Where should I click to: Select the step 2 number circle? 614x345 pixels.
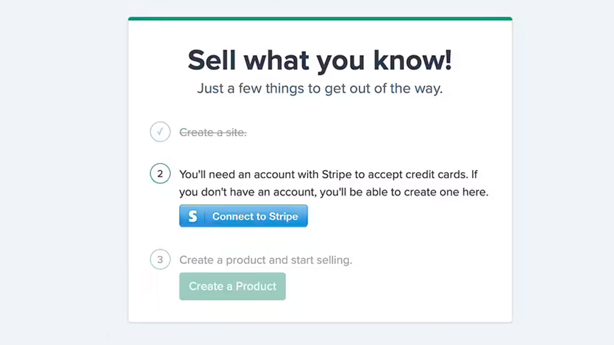pos(160,174)
